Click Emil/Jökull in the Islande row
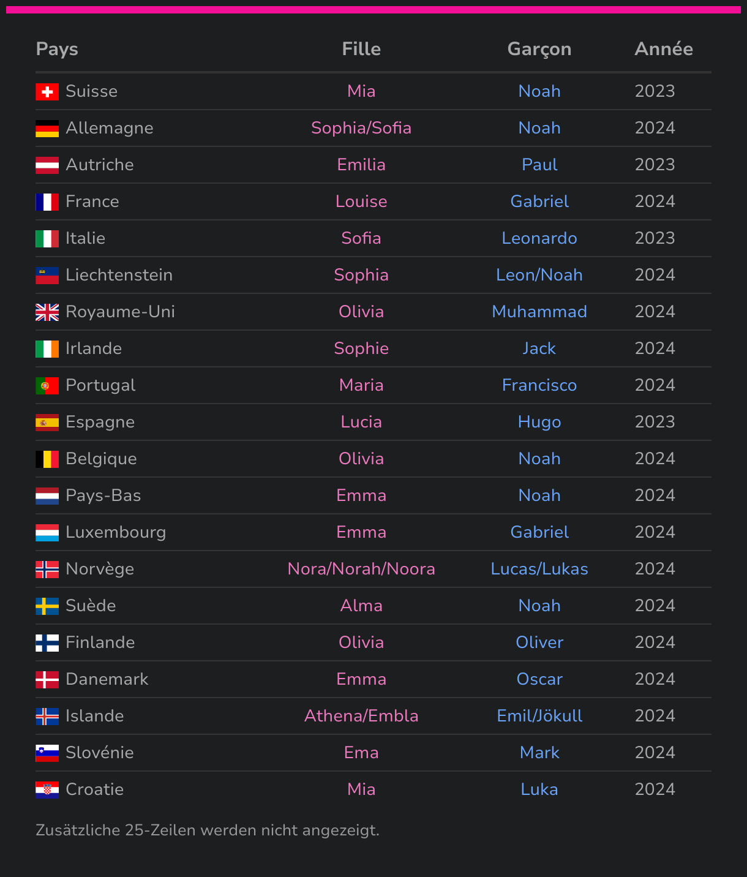This screenshot has height=877, width=747. (x=539, y=716)
